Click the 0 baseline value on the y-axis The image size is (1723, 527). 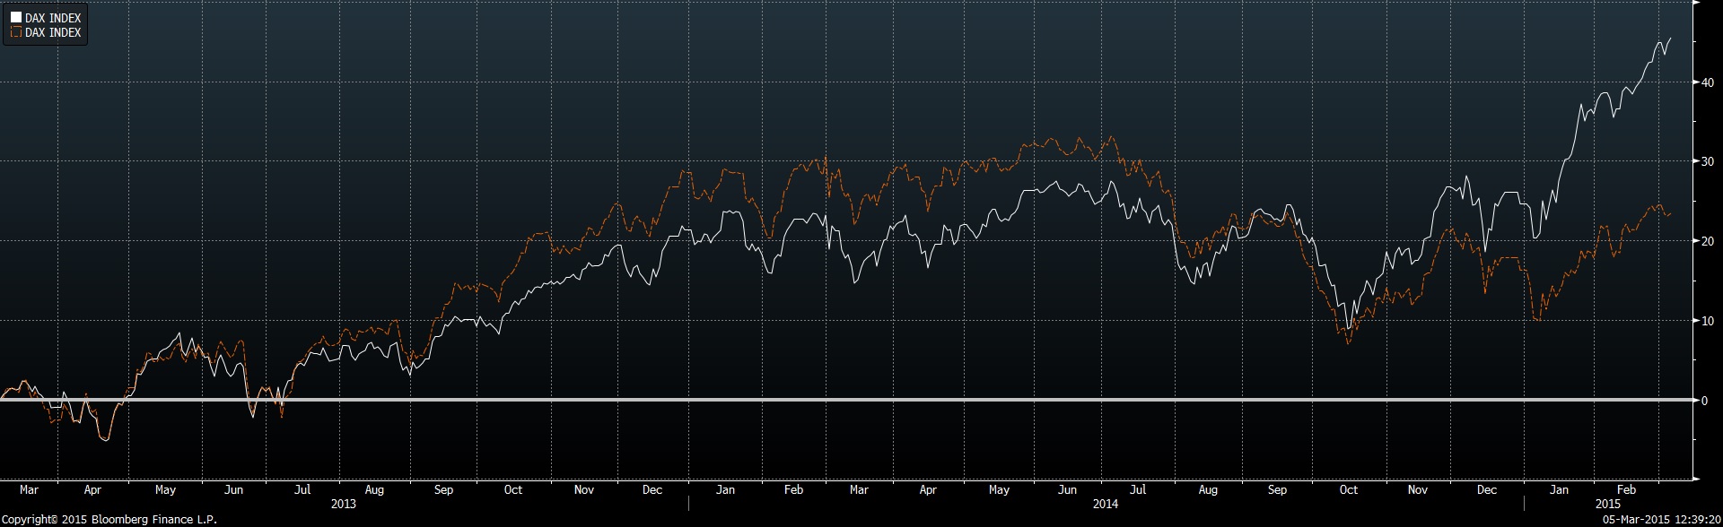(x=1704, y=401)
